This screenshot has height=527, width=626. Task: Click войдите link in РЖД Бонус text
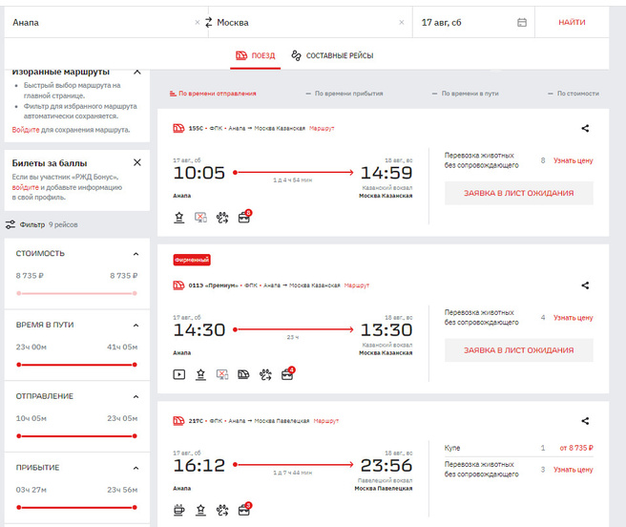(x=25, y=187)
